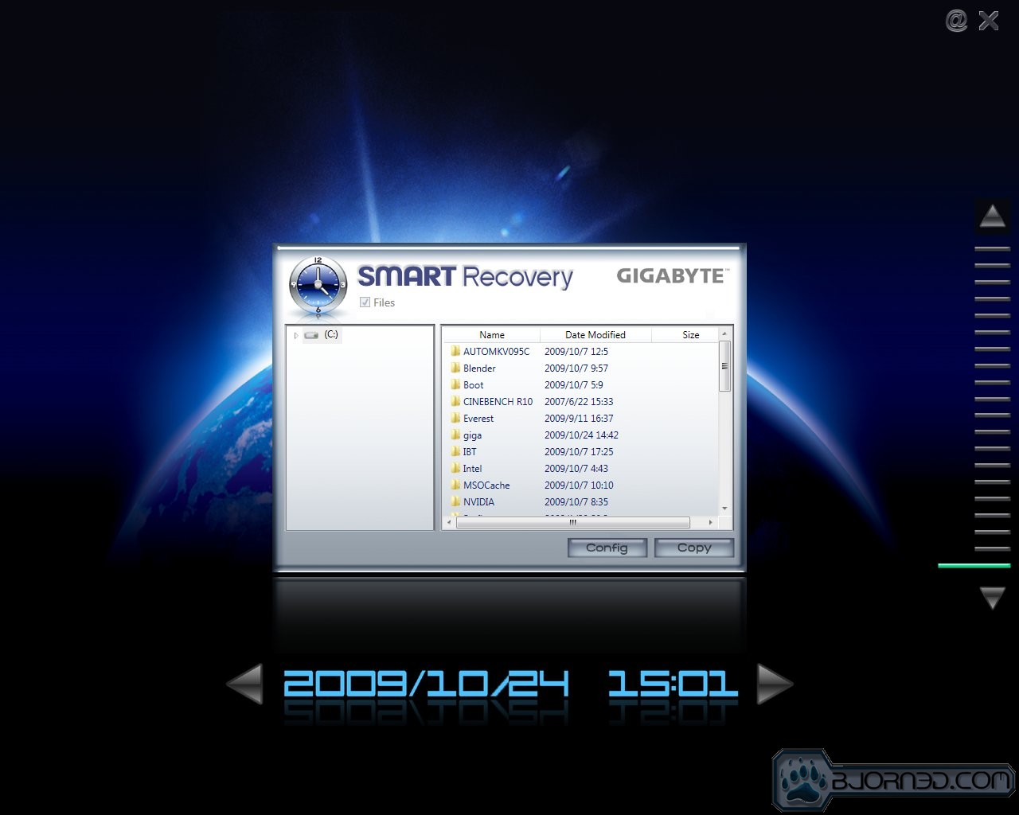Click the date 2007/6/22 15:33

(x=579, y=402)
